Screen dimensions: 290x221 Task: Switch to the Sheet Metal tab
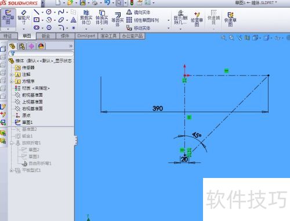click(46, 36)
